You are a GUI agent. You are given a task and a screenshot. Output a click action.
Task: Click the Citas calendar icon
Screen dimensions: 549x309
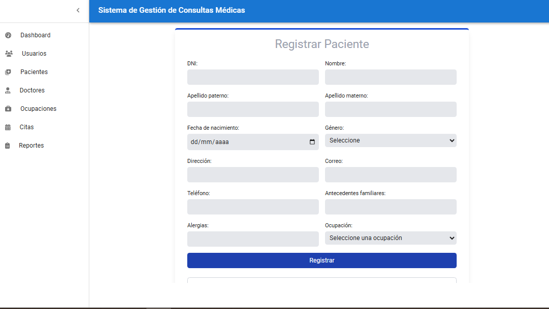pos(8,127)
